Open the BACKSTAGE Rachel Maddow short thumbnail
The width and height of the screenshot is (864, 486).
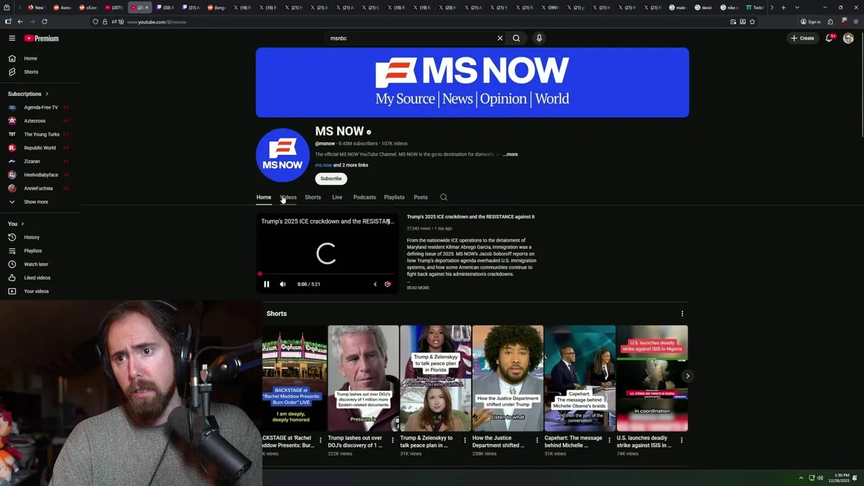coord(294,378)
